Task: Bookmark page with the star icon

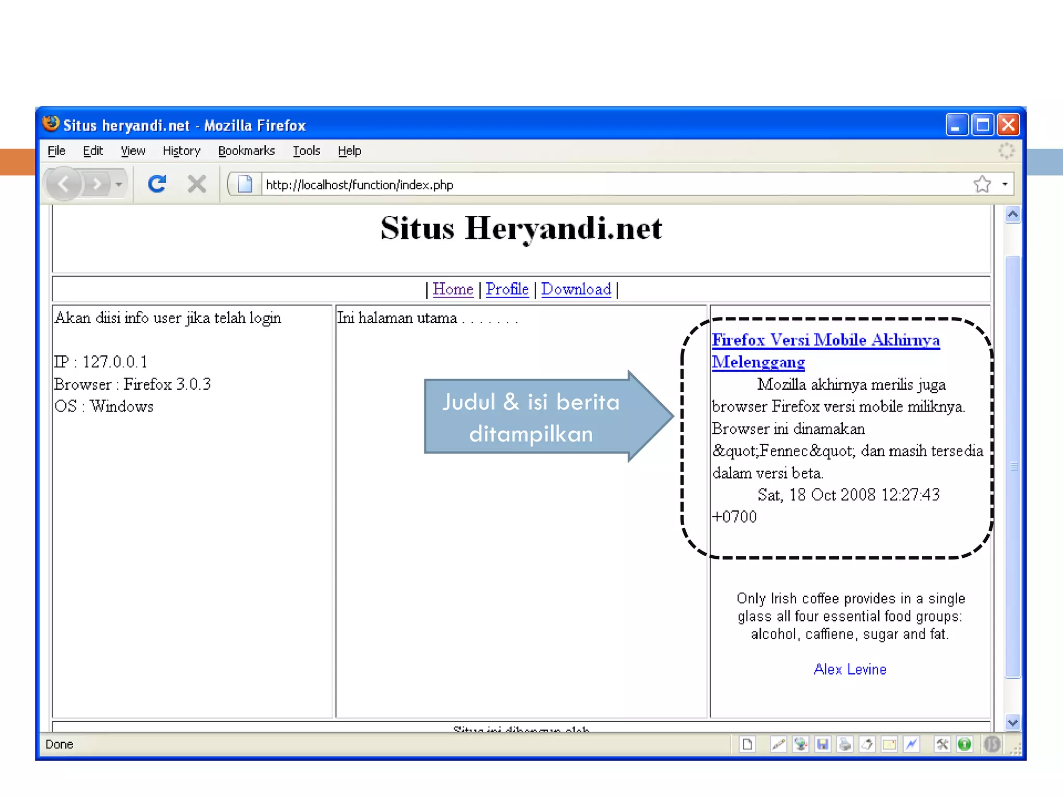Action: point(982,184)
